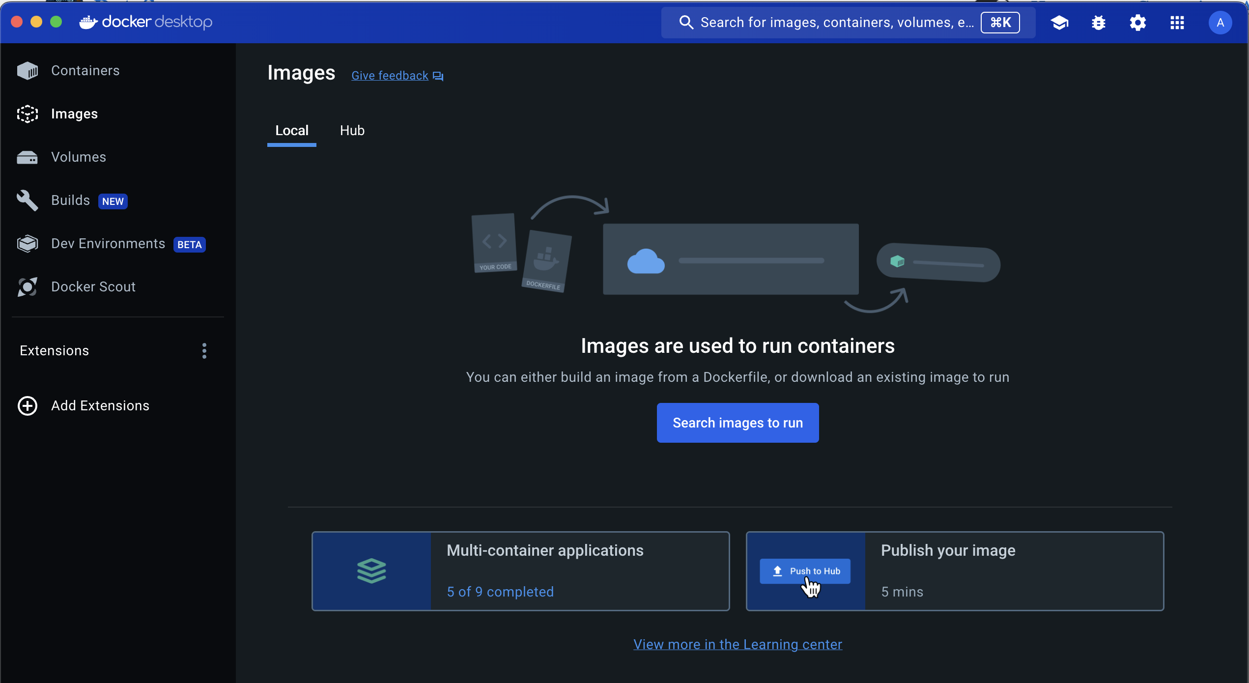Click the BETA badge next to Dev Environments

point(190,245)
